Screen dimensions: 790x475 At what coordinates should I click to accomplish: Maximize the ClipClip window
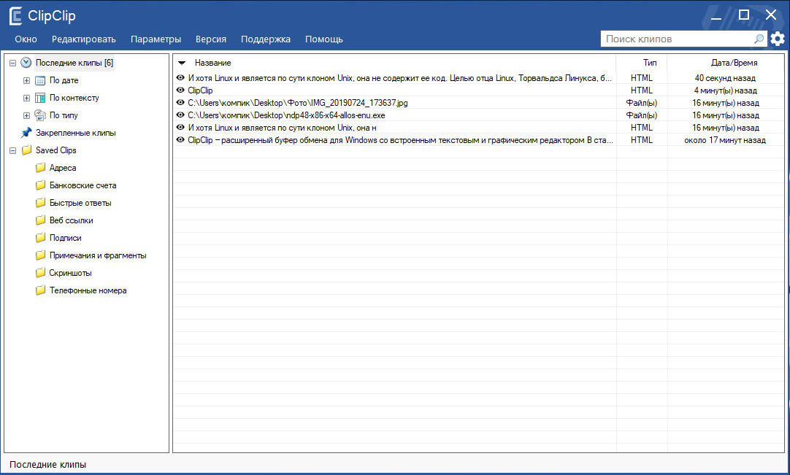tap(744, 15)
